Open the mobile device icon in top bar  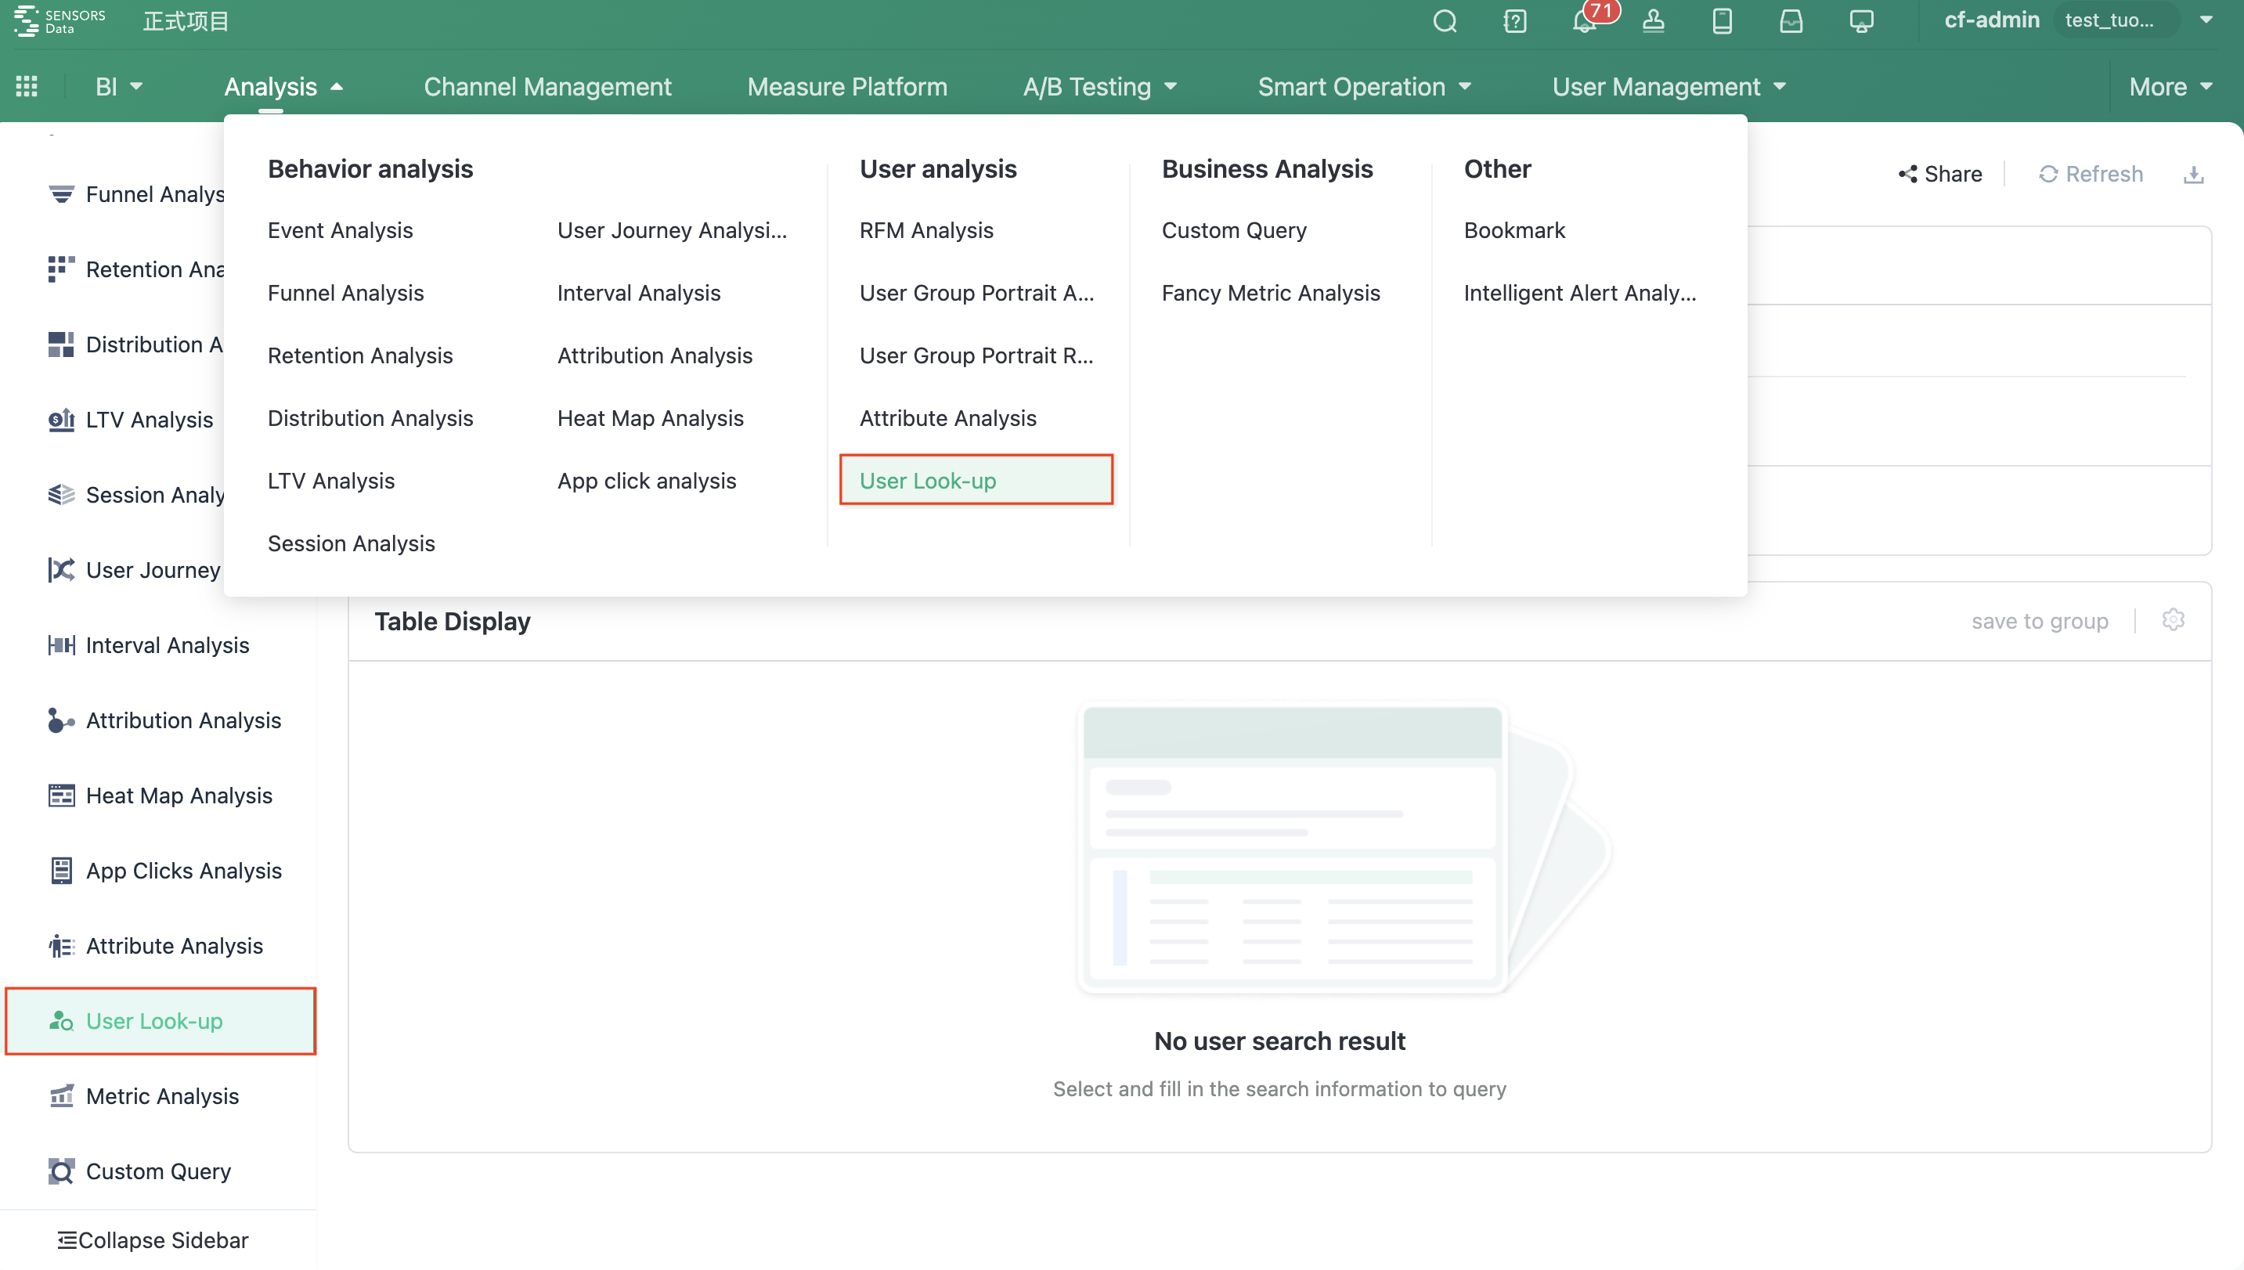coord(1722,21)
